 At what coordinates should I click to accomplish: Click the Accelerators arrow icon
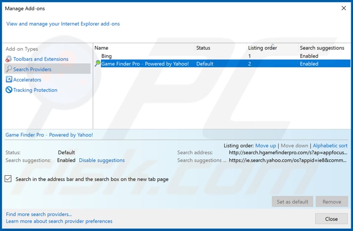tap(9, 79)
